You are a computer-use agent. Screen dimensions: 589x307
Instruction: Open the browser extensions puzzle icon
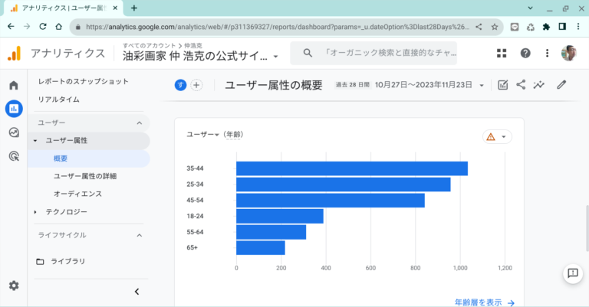tap(546, 27)
